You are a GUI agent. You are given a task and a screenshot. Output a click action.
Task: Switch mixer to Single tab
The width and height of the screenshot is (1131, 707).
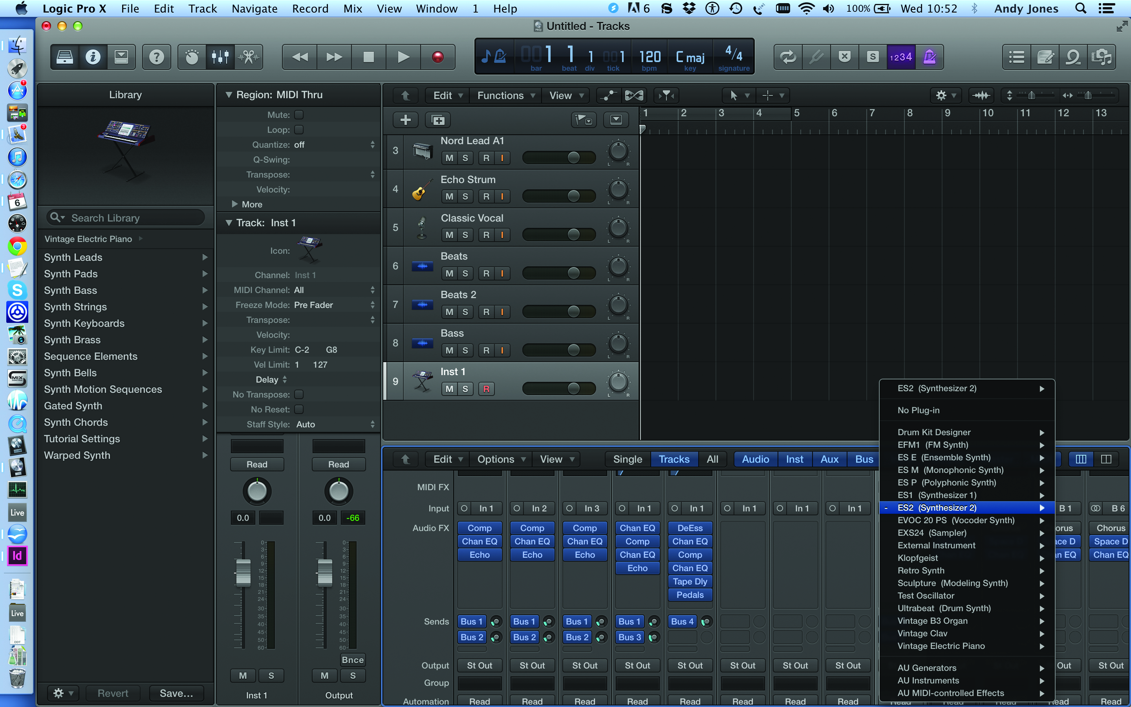click(627, 459)
